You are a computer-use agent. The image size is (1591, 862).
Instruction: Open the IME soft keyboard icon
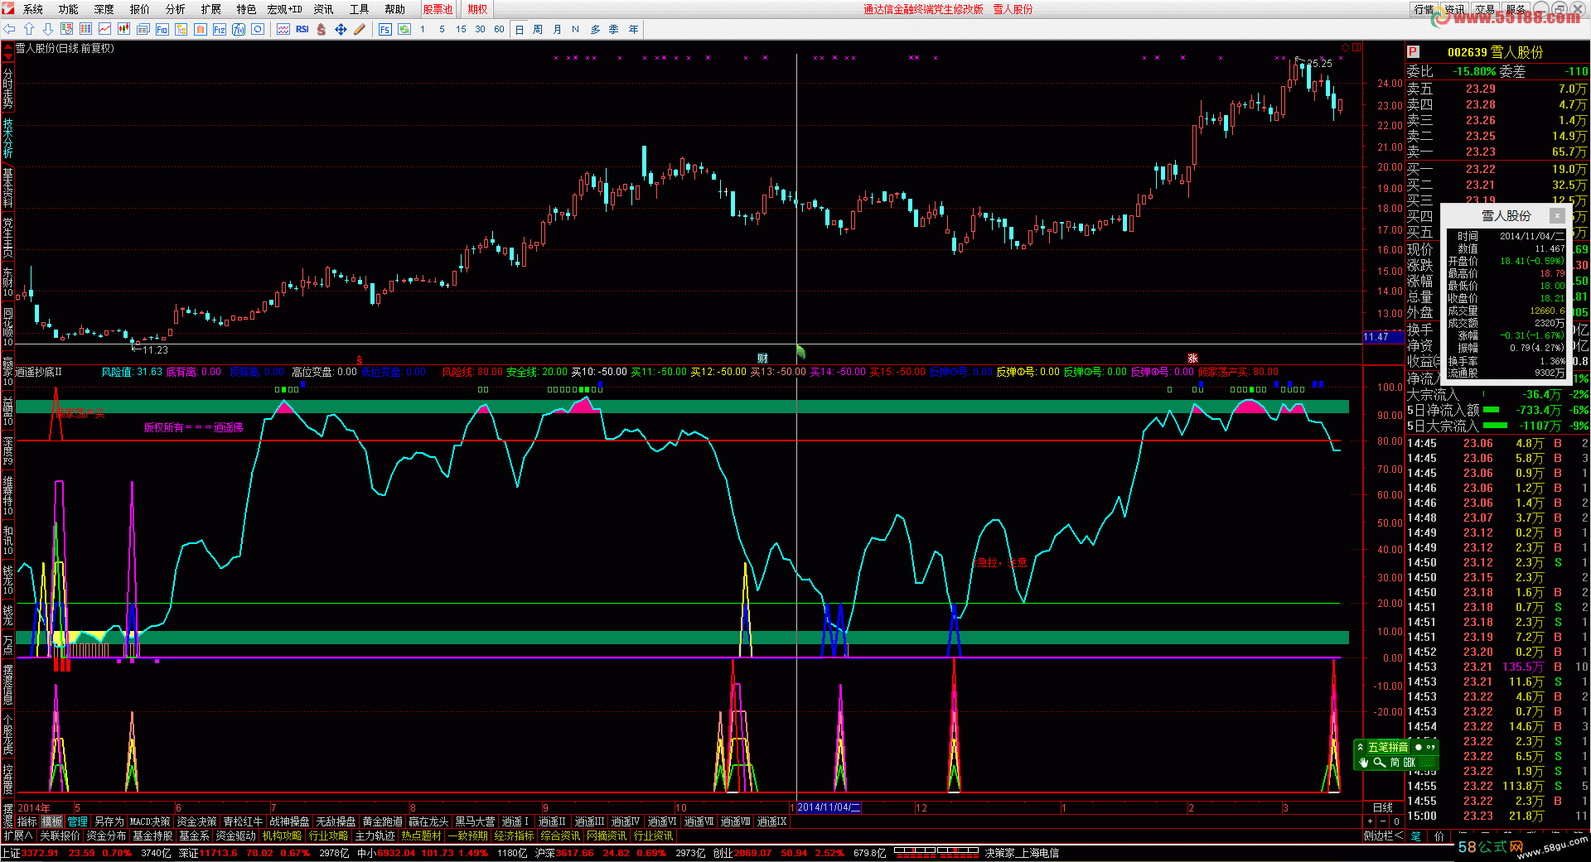click(x=1428, y=763)
